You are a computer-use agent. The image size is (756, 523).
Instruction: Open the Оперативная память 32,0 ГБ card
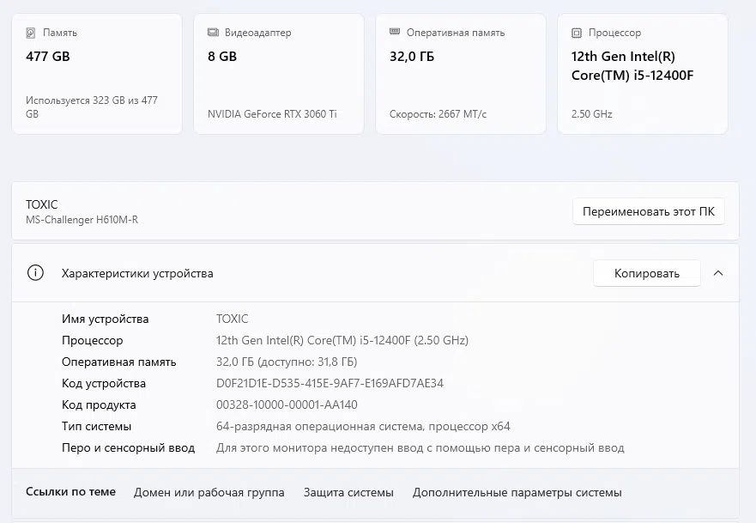[x=461, y=74]
